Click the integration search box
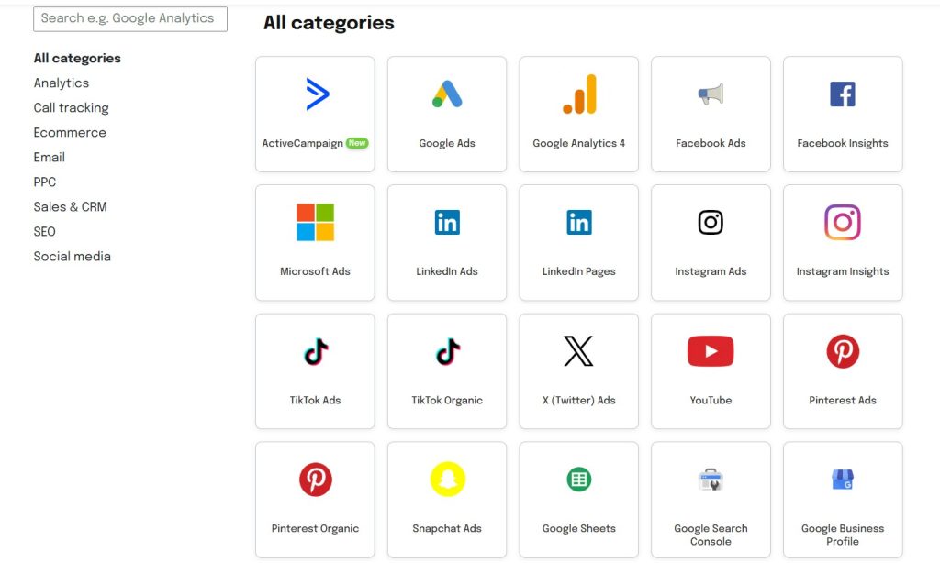The width and height of the screenshot is (940, 563). pos(129,18)
